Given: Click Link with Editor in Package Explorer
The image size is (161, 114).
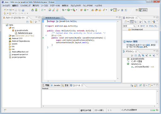Looking at the screenshot, I should 31,22.
